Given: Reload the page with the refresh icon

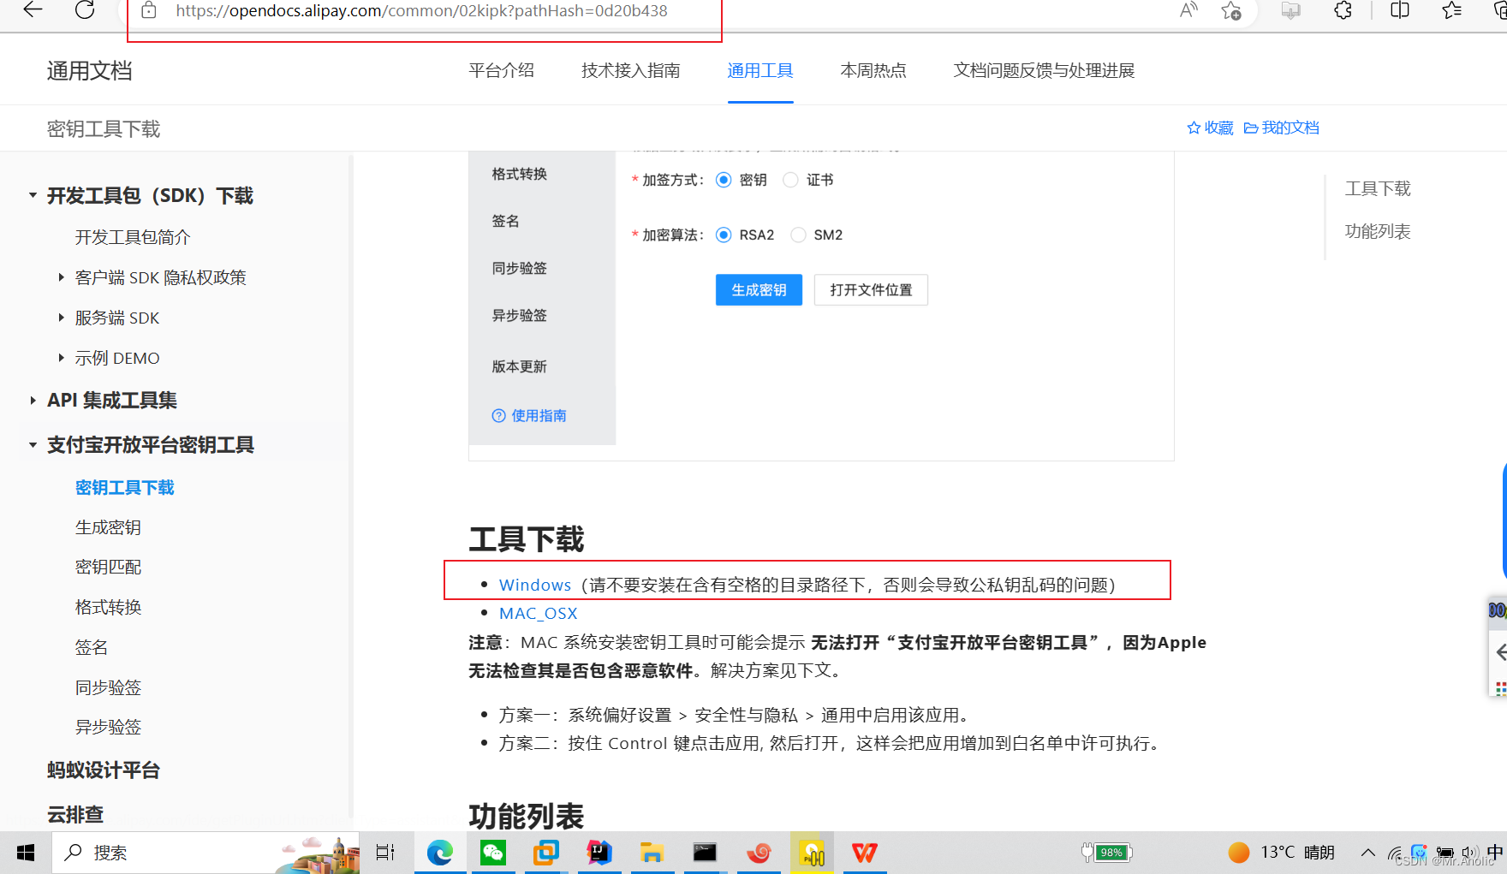Looking at the screenshot, I should 85,10.
